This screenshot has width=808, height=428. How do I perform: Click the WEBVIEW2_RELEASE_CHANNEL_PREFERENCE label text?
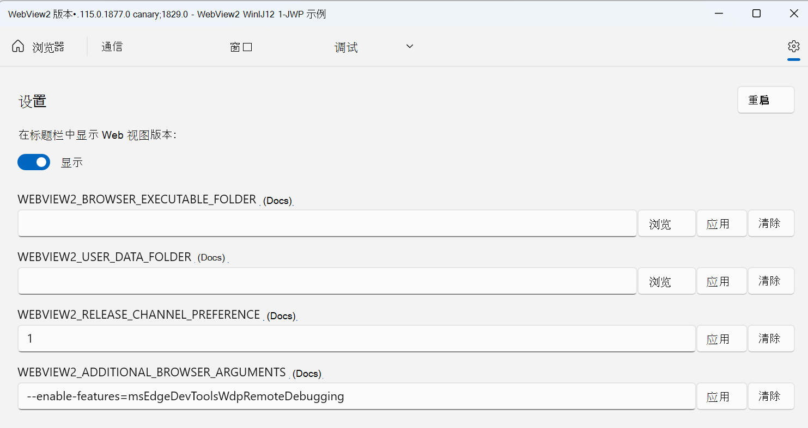[139, 314]
